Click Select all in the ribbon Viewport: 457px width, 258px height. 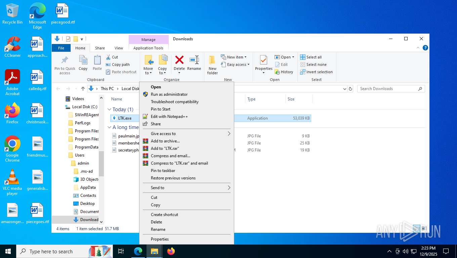point(311,57)
